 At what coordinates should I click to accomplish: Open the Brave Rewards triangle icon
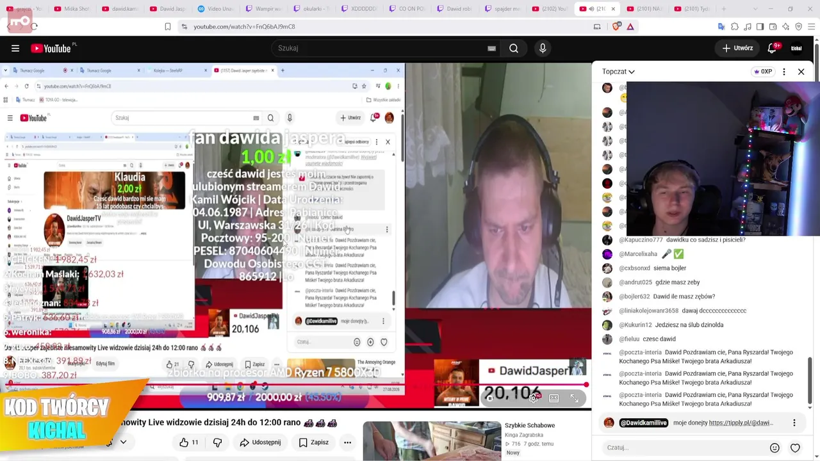pos(630,26)
